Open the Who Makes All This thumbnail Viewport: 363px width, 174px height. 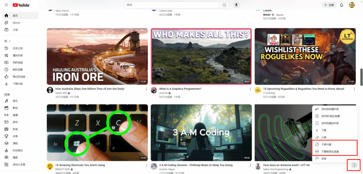point(201,56)
